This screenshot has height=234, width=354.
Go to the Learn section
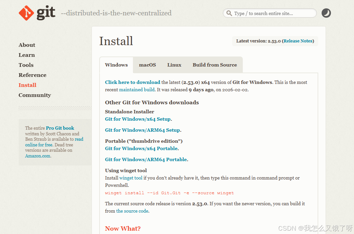pyautogui.click(x=27, y=55)
